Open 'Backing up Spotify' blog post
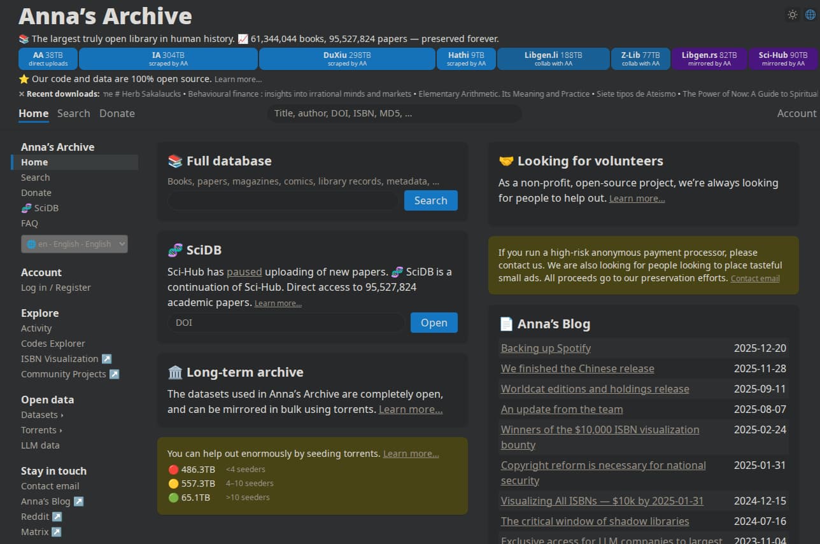Image resolution: width=820 pixels, height=544 pixels. pos(546,348)
